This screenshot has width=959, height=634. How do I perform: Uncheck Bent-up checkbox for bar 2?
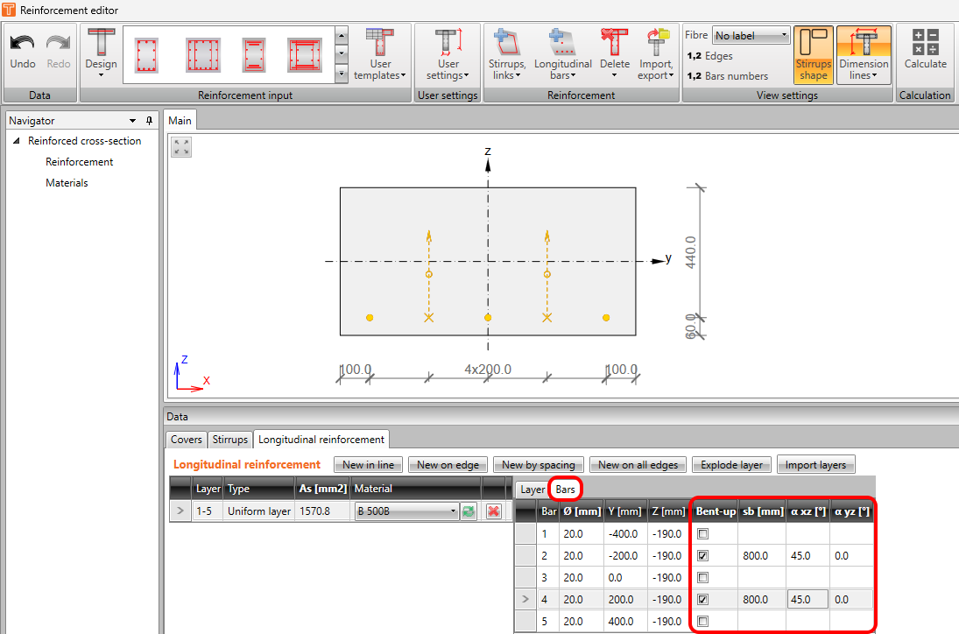point(702,556)
